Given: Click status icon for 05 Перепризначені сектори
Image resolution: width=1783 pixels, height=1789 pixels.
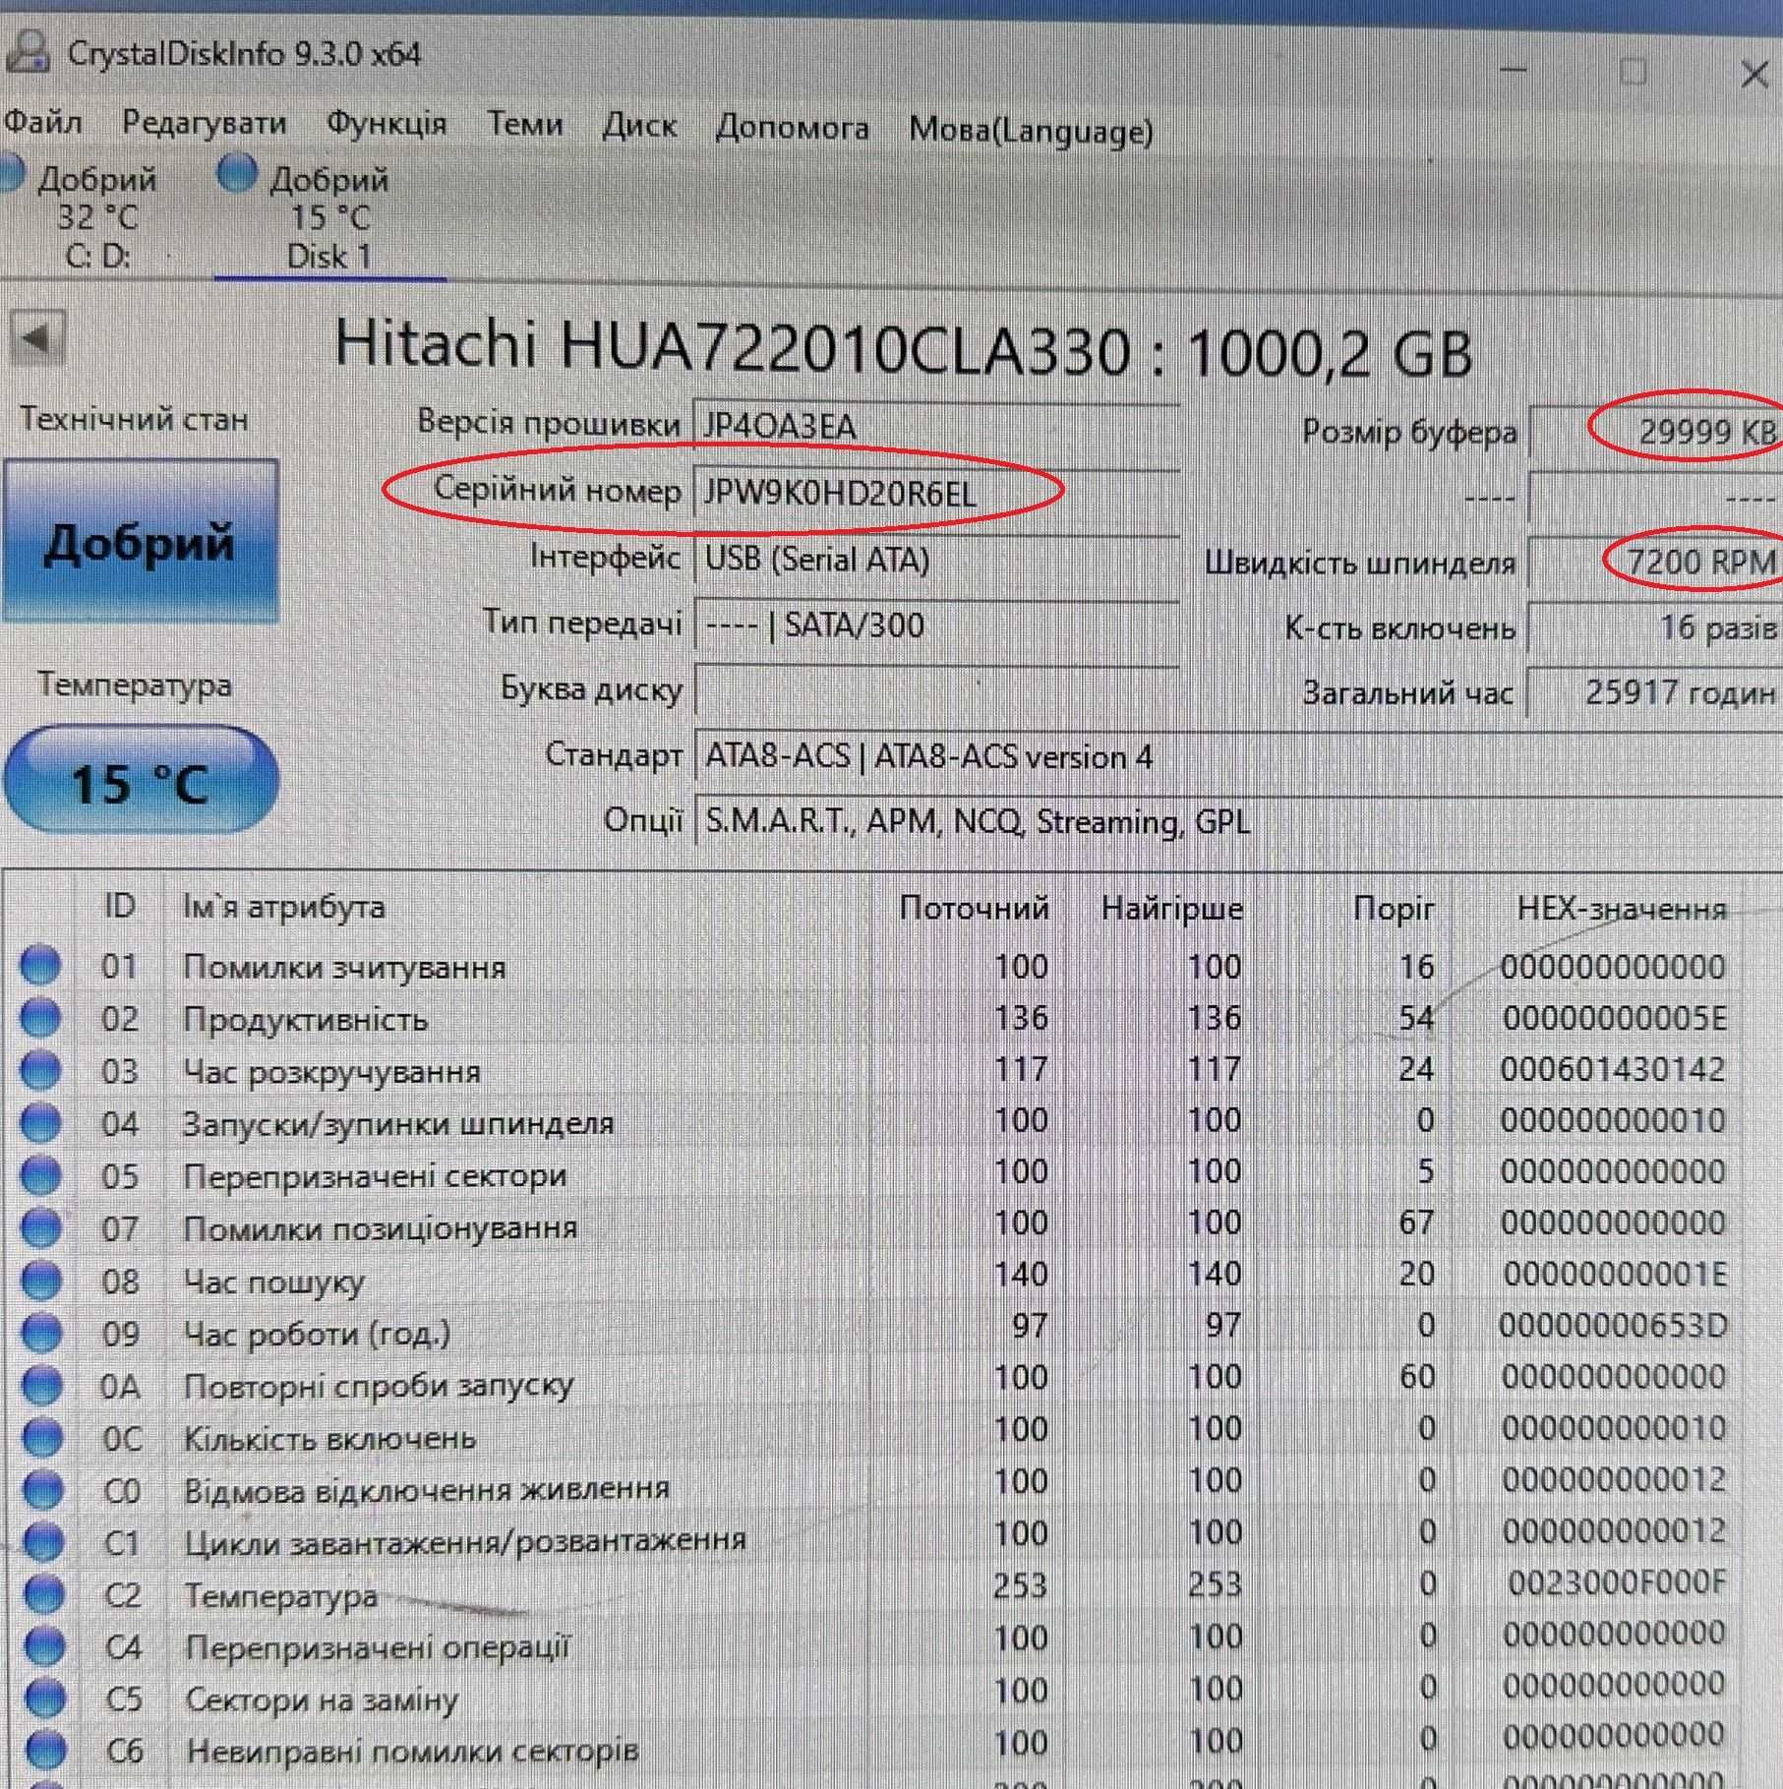Looking at the screenshot, I should 40,1174.
